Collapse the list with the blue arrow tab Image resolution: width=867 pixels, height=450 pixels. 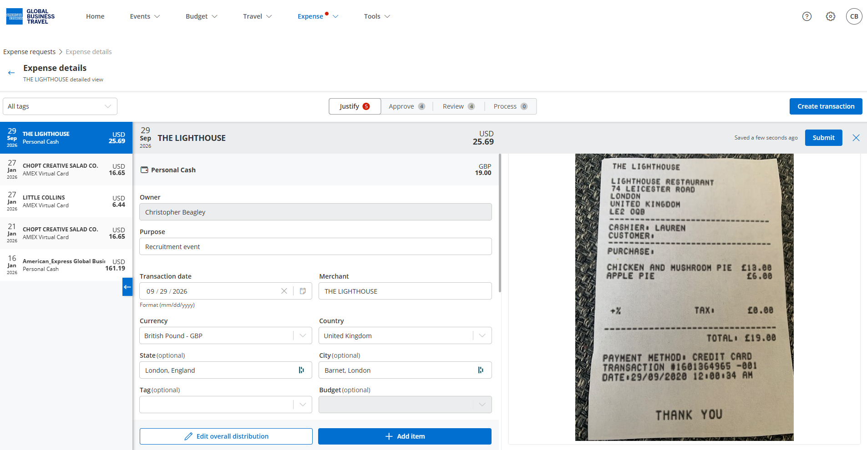click(127, 287)
